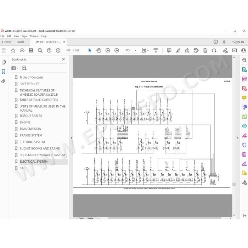Select the Hand pan tool
The width and height of the screenshot is (248, 248).
(99, 50)
